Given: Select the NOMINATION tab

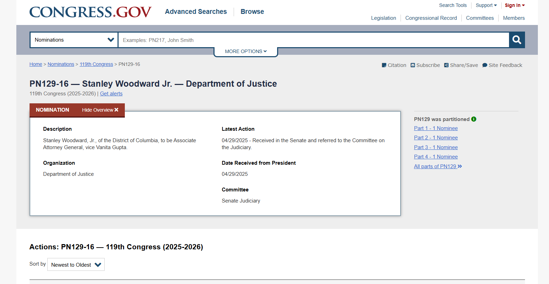Looking at the screenshot, I should [53, 110].
